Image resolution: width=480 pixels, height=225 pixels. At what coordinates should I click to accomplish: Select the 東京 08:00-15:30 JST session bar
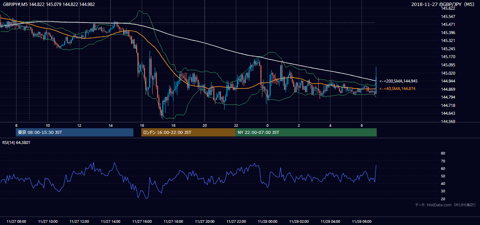(75, 132)
